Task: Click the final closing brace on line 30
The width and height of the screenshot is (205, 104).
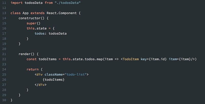Action: (x=12, y=100)
